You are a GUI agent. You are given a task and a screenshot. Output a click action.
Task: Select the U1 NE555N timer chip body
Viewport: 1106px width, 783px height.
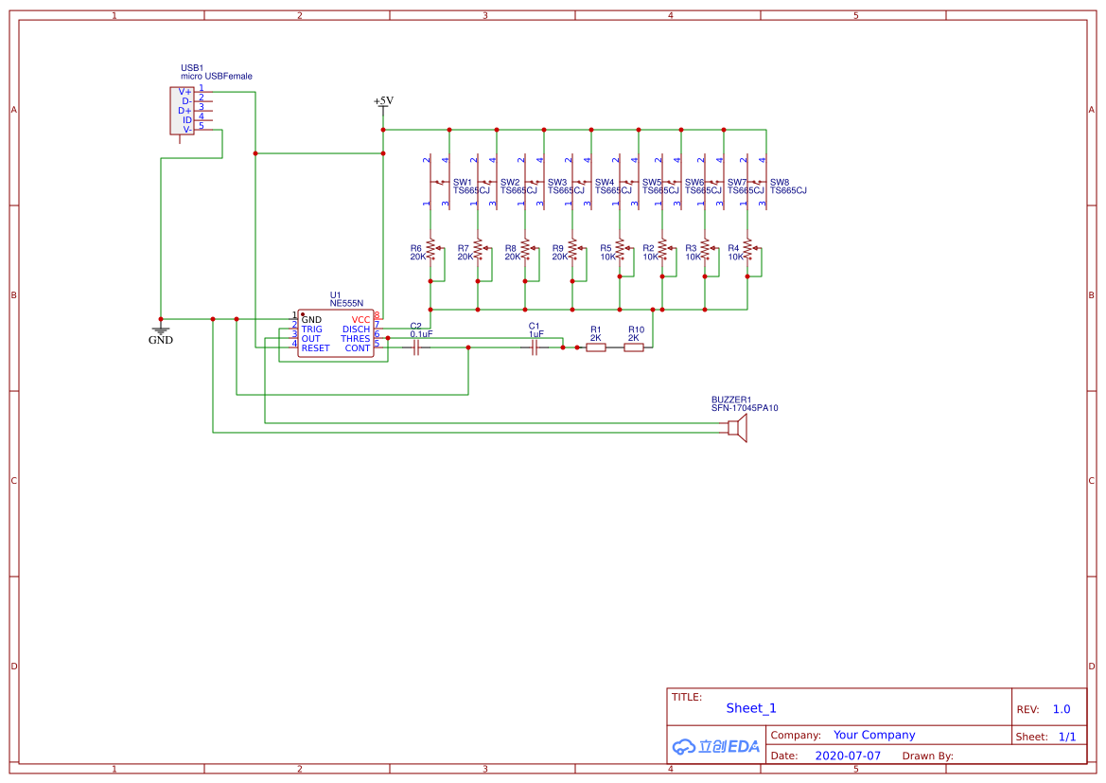click(x=336, y=333)
